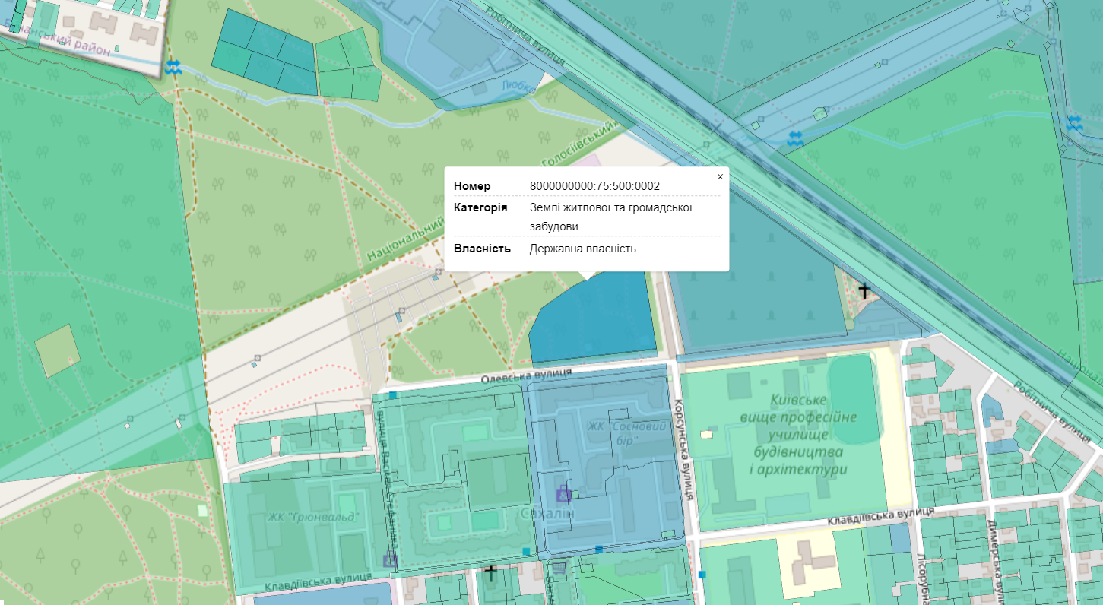
Task: Click the weir icon near the railway crossing
Action: (794, 138)
